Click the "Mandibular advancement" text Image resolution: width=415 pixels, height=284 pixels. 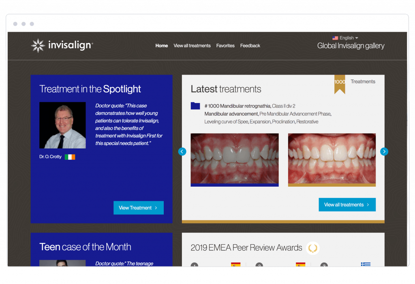coord(231,114)
